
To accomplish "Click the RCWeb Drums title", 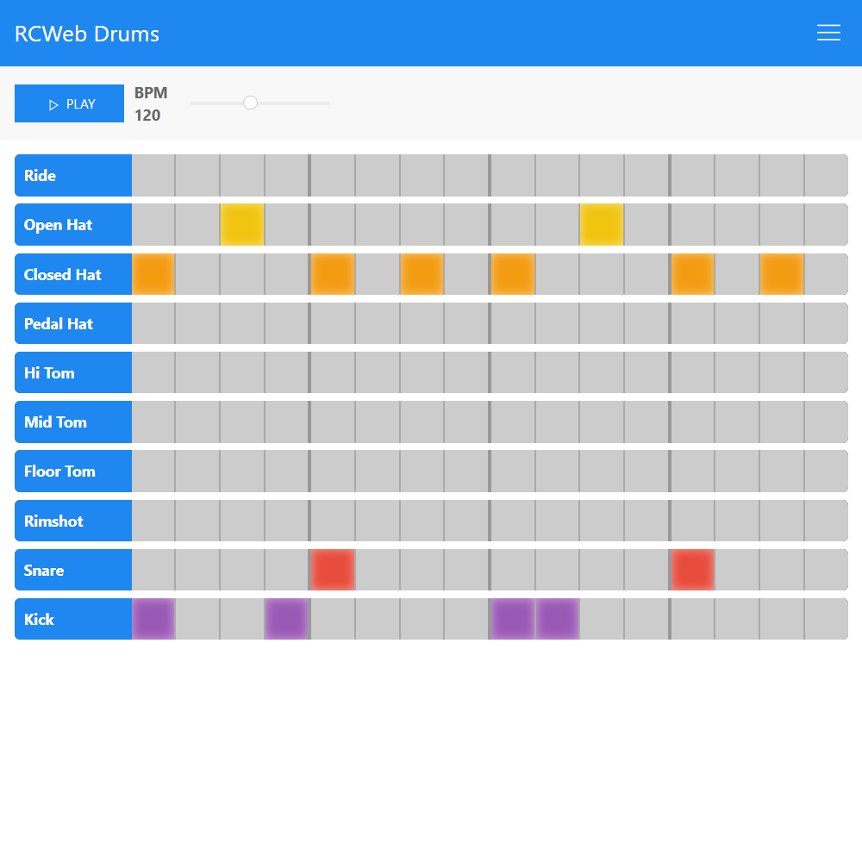I will tap(86, 34).
